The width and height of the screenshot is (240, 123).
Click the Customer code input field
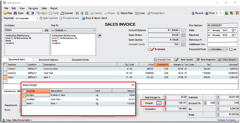pyautogui.click(x=23, y=30)
